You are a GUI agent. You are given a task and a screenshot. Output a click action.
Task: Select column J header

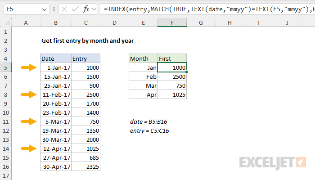[x=287, y=22]
